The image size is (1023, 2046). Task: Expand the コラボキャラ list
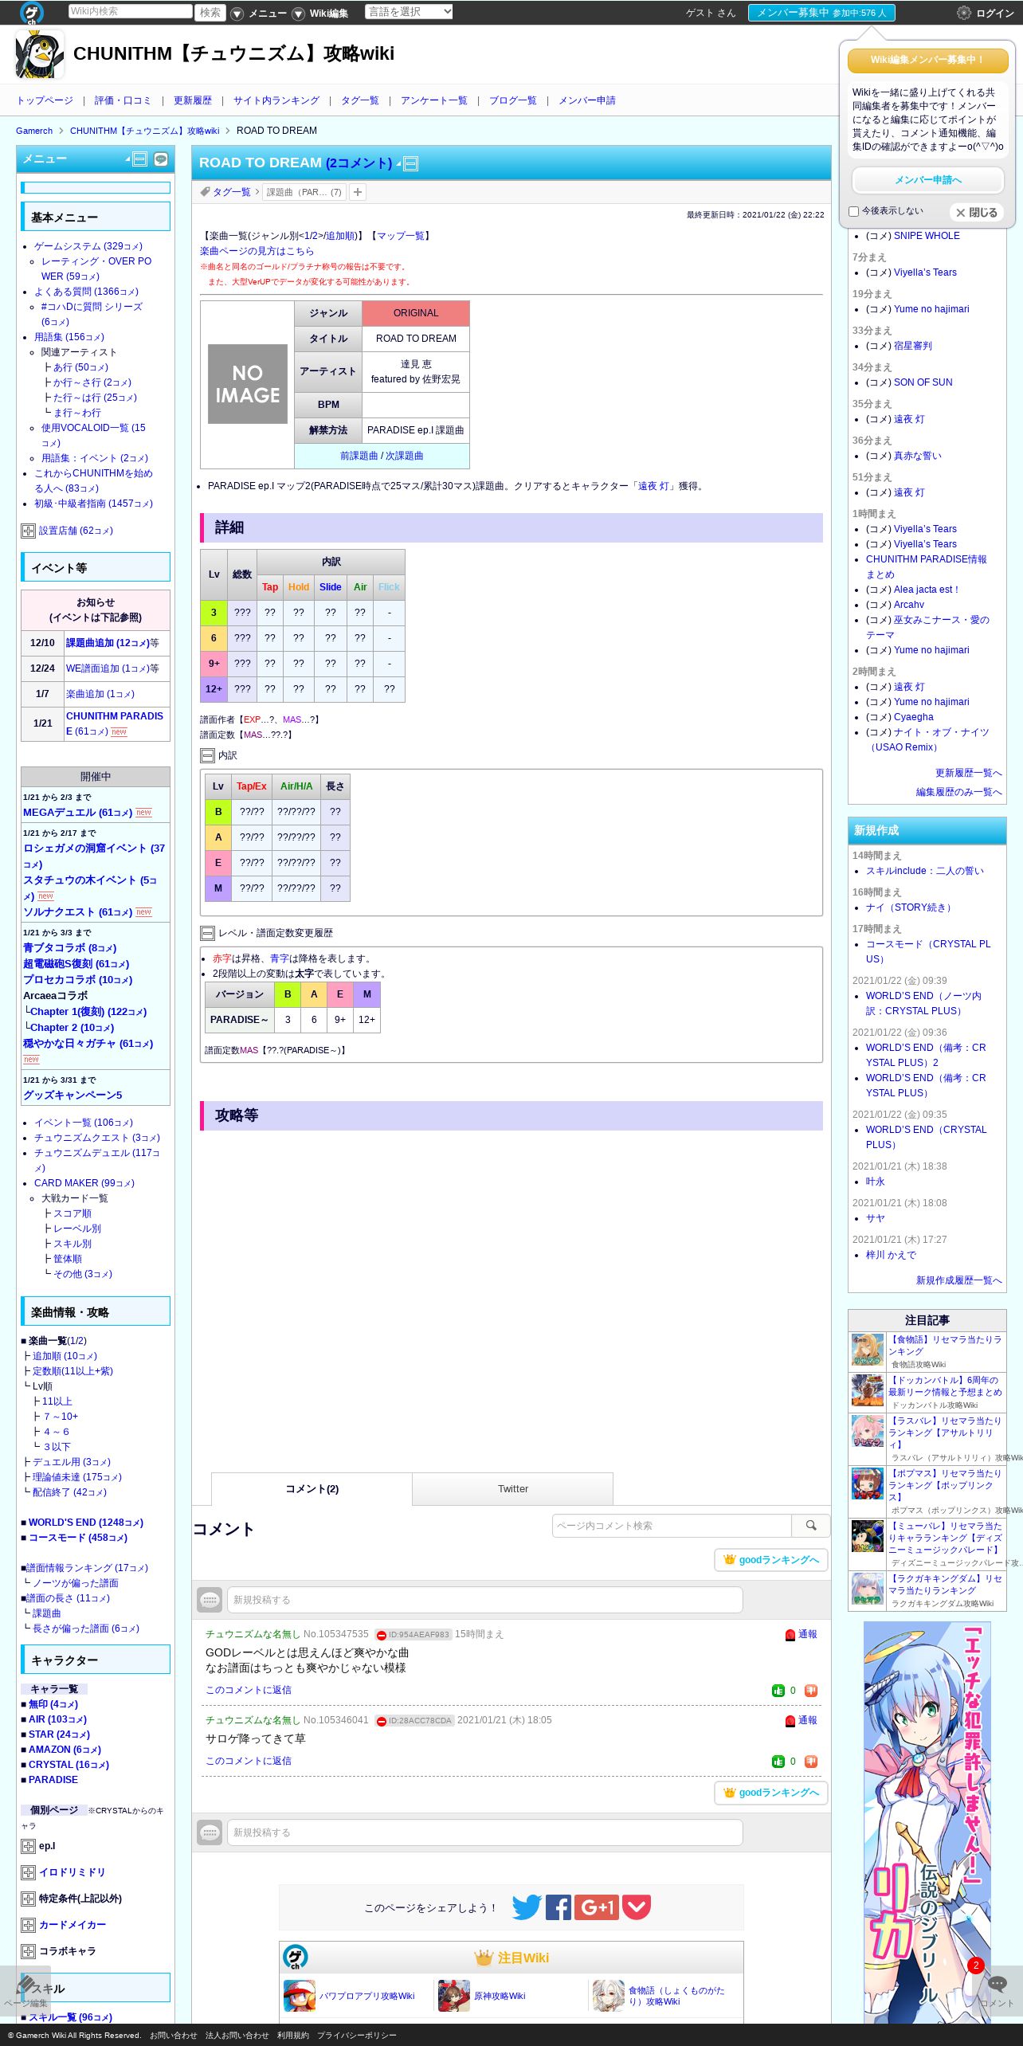tap(28, 1951)
